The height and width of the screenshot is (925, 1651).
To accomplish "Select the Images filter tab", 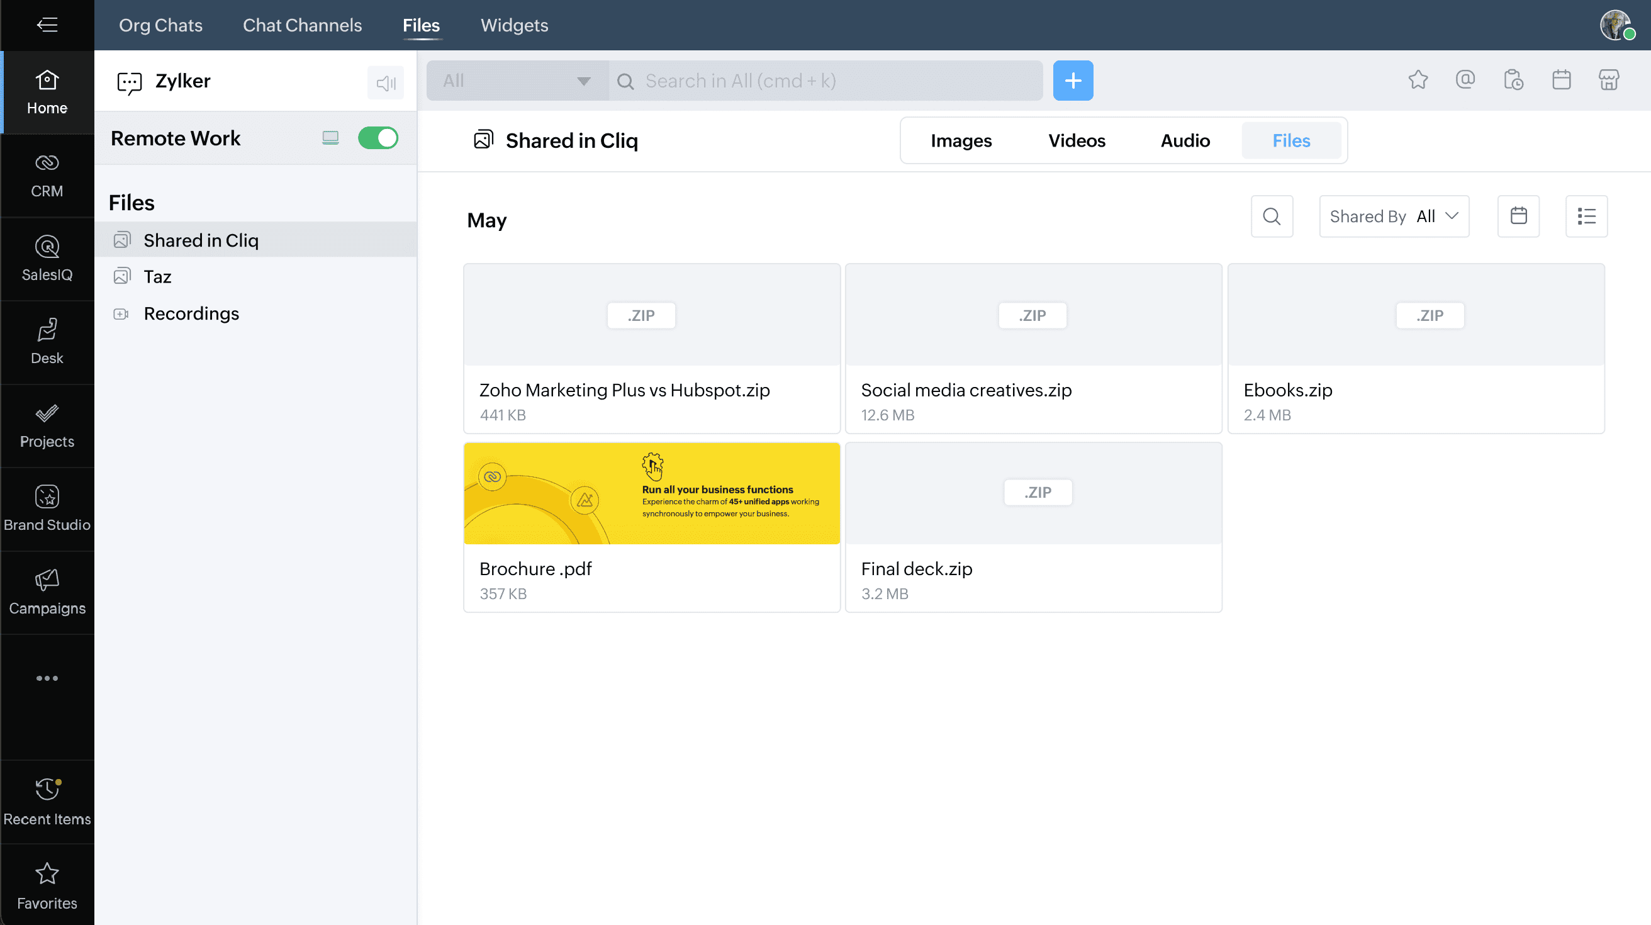I will [x=961, y=140].
